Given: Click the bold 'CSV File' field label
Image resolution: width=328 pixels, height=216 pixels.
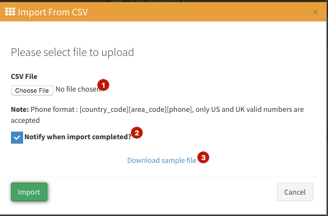Looking at the screenshot, I should pos(24,76).
